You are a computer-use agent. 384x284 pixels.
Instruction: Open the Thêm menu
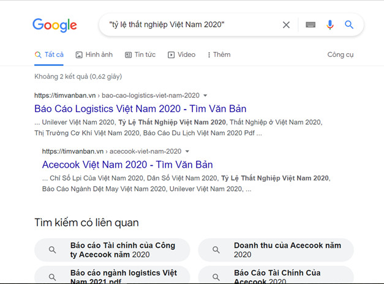click(x=219, y=54)
